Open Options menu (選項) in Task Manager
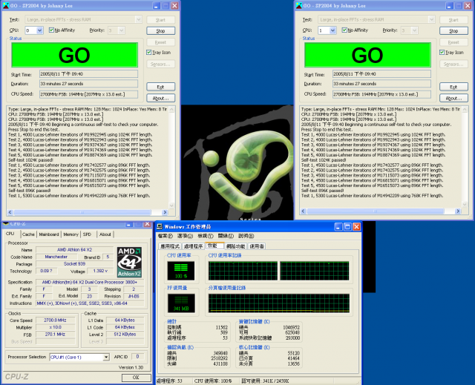 185,236
